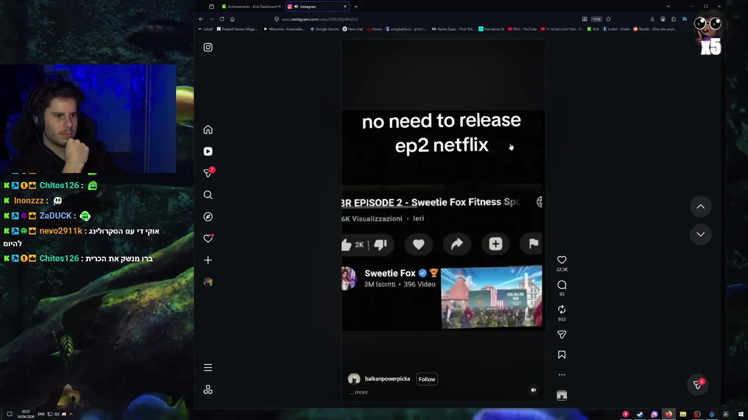Share reel via paper plane icon
The width and height of the screenshot is (748, 420).
(x=562, y=335)
